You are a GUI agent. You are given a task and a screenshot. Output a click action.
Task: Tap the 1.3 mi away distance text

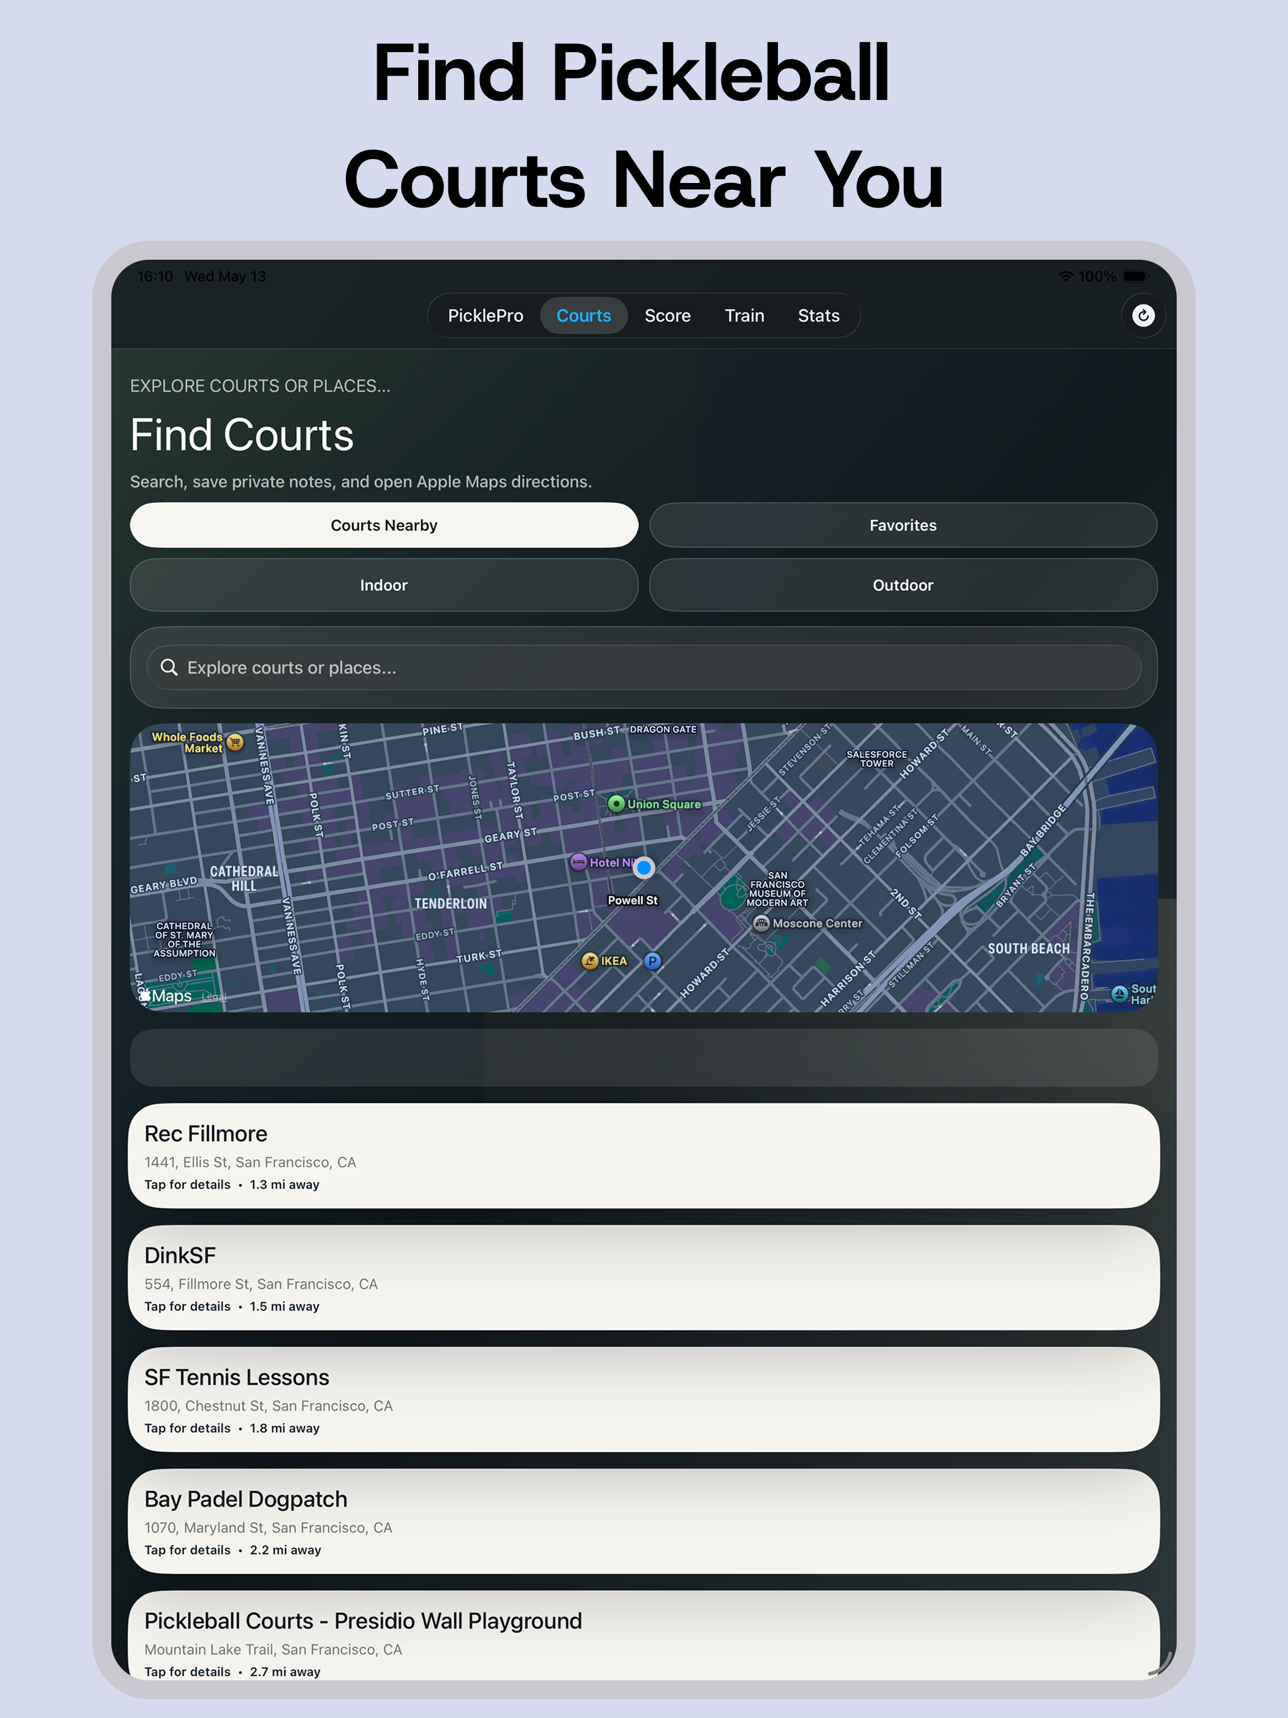tap(284, 1184)
